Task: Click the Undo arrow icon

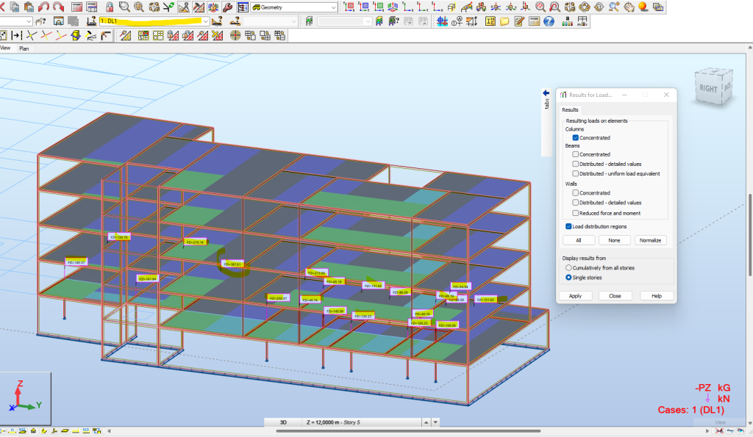Action: pos(45,7)
